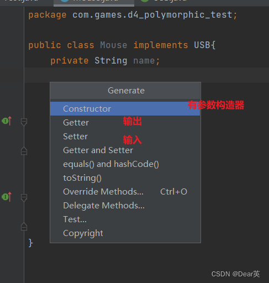Click the String type keyword

(111, 61)
